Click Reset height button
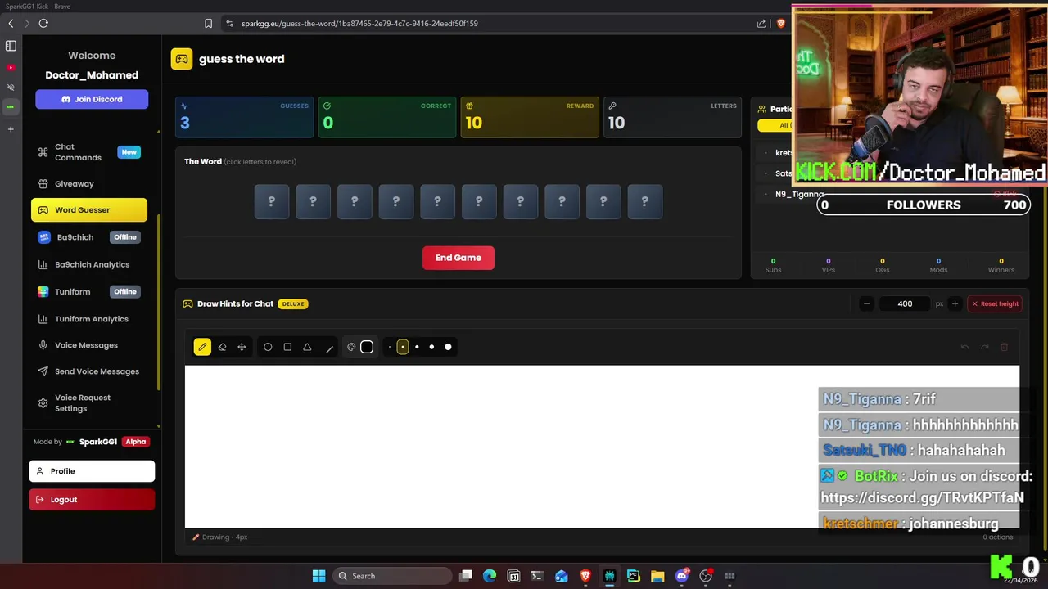 point(995,303)
